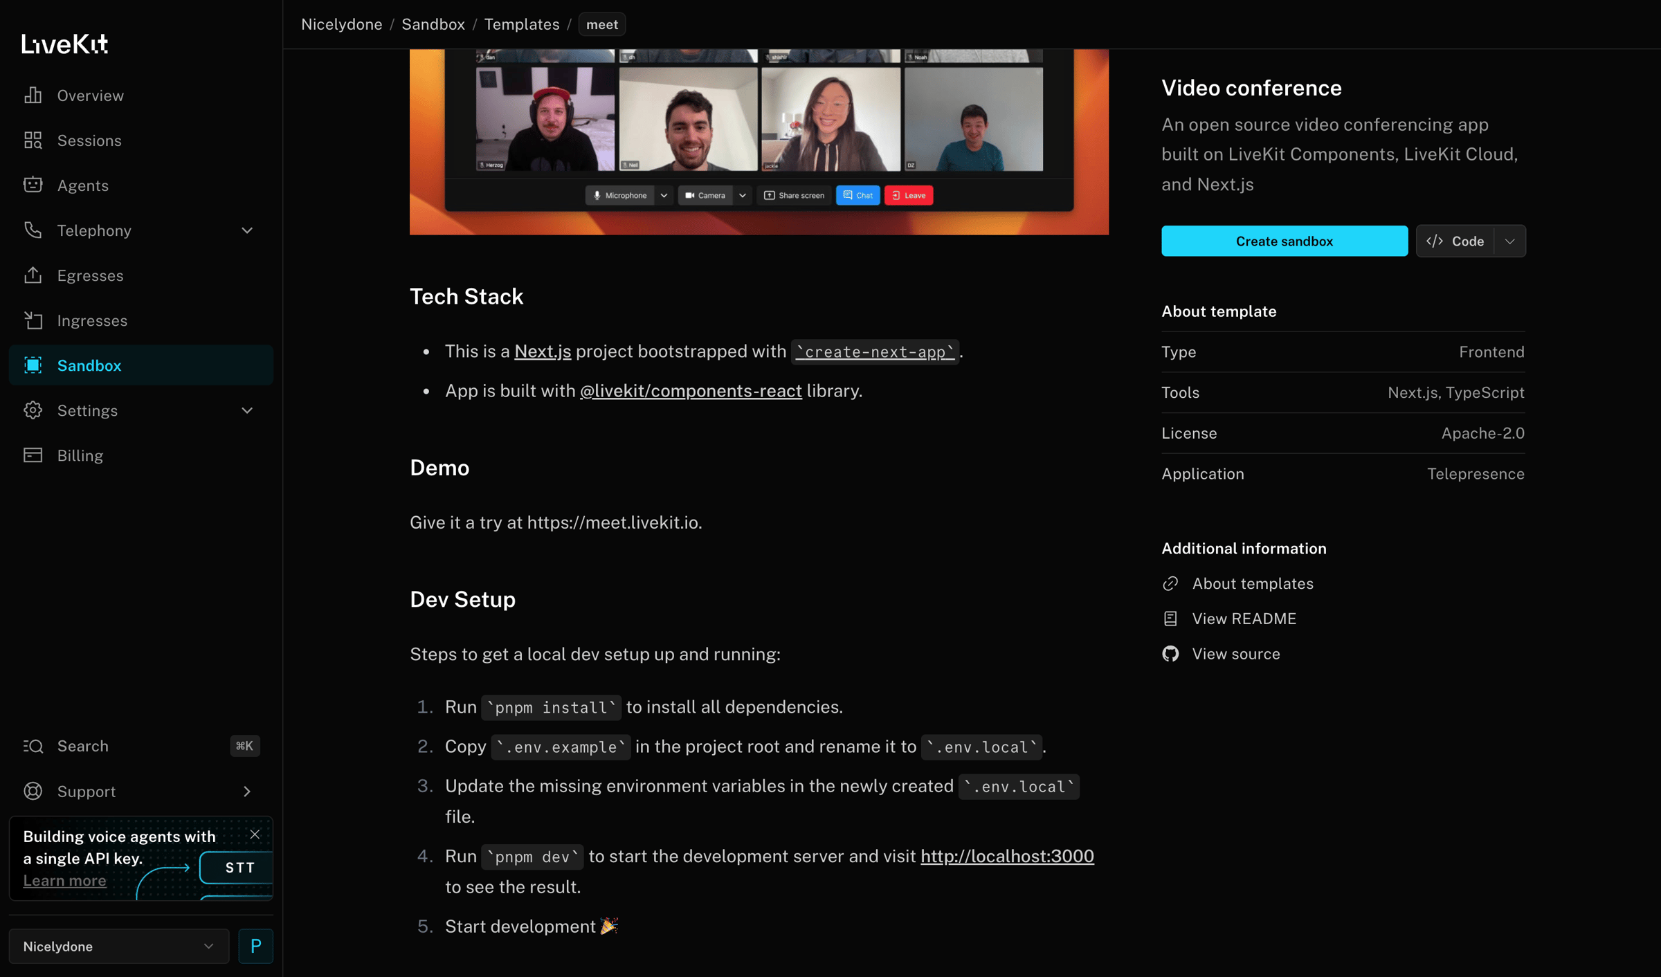Open the P profile avatar
This screenshot has height=977, width=1661.
click(255, 946)
